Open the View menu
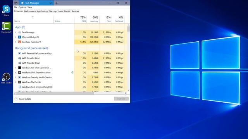The image size is (248, 139). tap(29, 7)
